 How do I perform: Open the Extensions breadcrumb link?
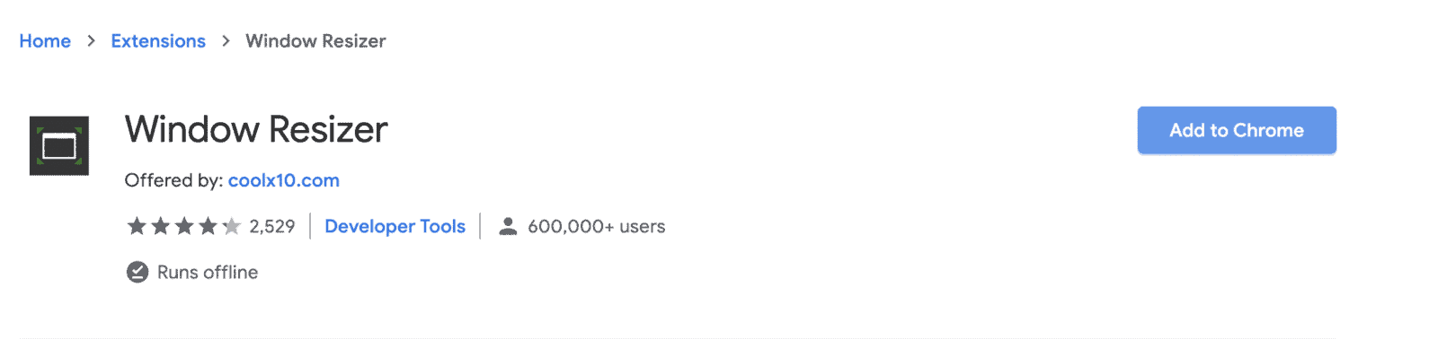158,41
